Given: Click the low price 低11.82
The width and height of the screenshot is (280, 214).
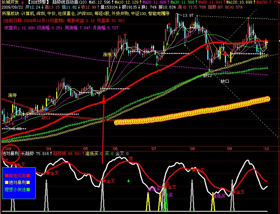Looking at the screenshot, I should pos(70,7).
